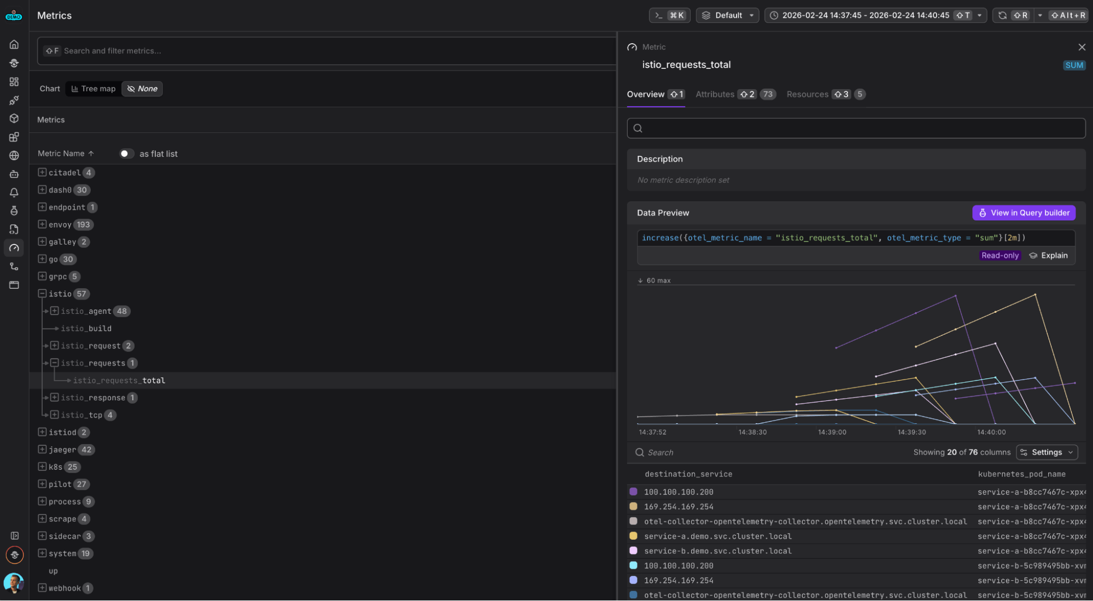The height and width of the screenshot is (601, 1093).
Task: Select the Tree map chart option
Action: (93, 89)
